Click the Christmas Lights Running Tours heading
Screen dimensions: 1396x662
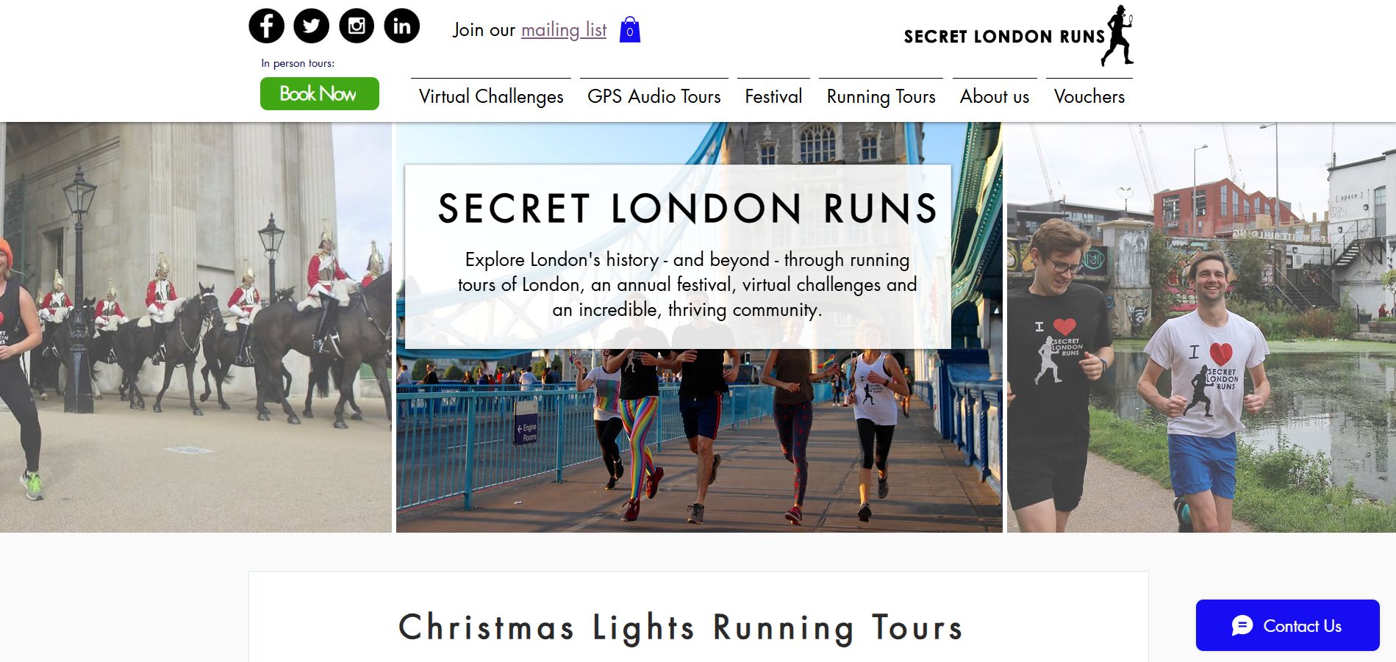coord(679,628)
